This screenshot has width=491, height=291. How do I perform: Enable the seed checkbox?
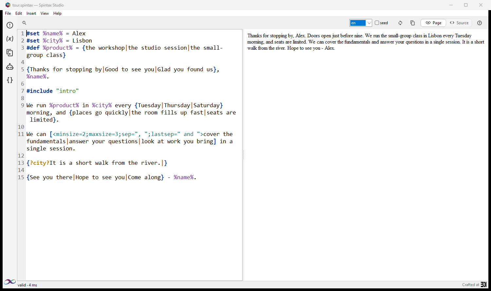(377, 23)
